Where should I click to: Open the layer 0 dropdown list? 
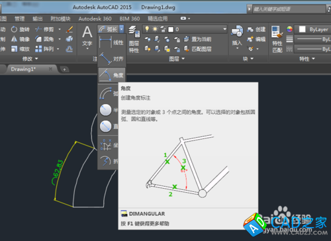coord(224,29)
